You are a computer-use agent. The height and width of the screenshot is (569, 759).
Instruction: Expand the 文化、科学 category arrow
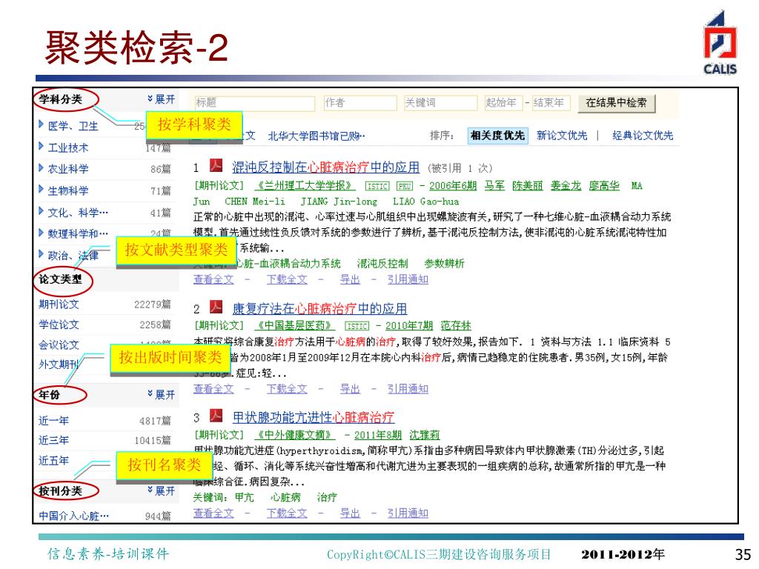pos(42,211)
